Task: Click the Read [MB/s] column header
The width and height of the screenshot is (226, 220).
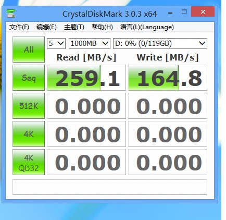Action: [x=86, y=57]
